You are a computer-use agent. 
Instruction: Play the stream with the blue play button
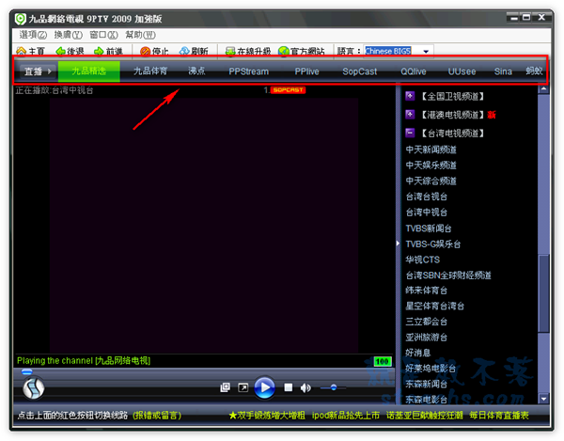(x=264, y=387)
